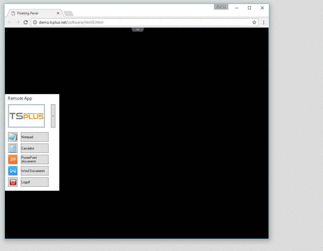Open a new browser tab

[x=68, y=14]
